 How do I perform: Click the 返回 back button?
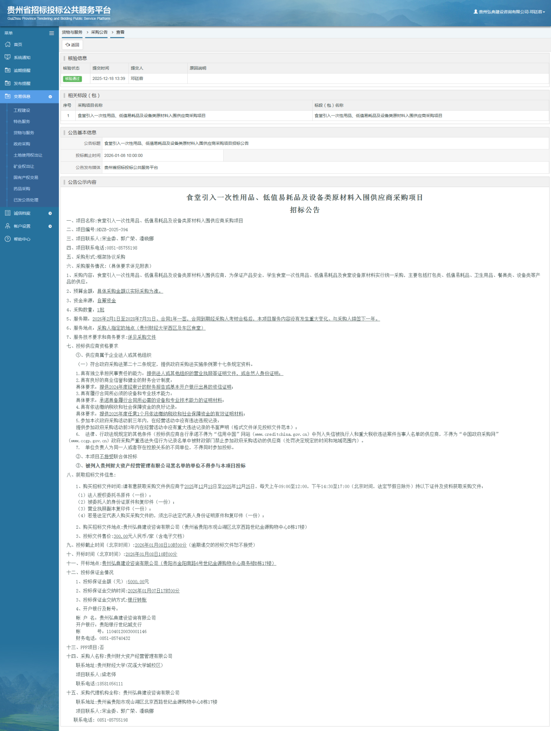[x=72, y=45]
